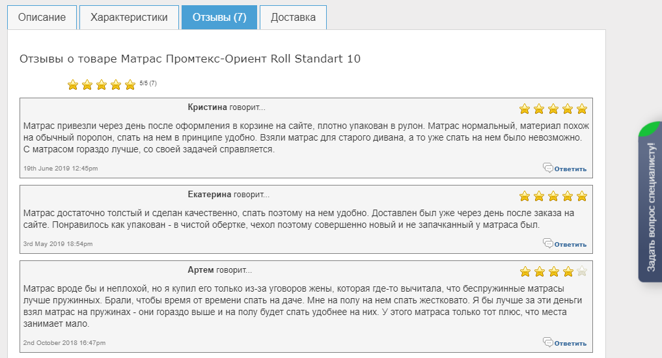
Task: Click the fifth star in Екатерина's rating
Action: (582, 196)
